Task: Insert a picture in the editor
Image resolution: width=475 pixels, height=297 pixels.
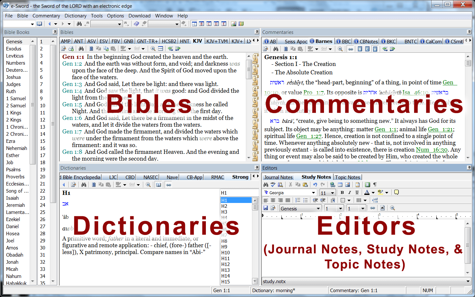Action: 348,185
